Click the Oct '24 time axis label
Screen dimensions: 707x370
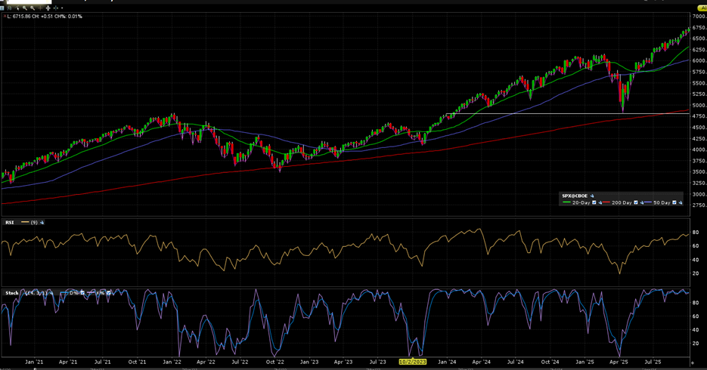point(550,362)
